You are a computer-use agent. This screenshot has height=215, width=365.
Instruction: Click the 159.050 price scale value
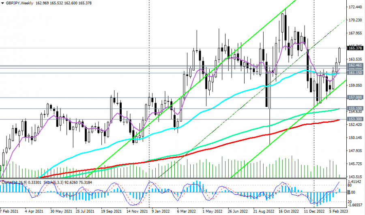point(355,85)
